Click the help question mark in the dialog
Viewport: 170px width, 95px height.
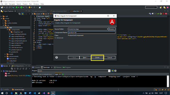point(56,58)
